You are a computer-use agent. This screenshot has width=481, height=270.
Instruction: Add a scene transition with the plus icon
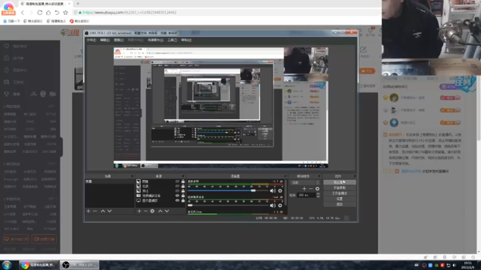tap(304, 189)
